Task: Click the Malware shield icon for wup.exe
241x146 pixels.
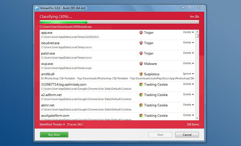Action: click(141, 64)
